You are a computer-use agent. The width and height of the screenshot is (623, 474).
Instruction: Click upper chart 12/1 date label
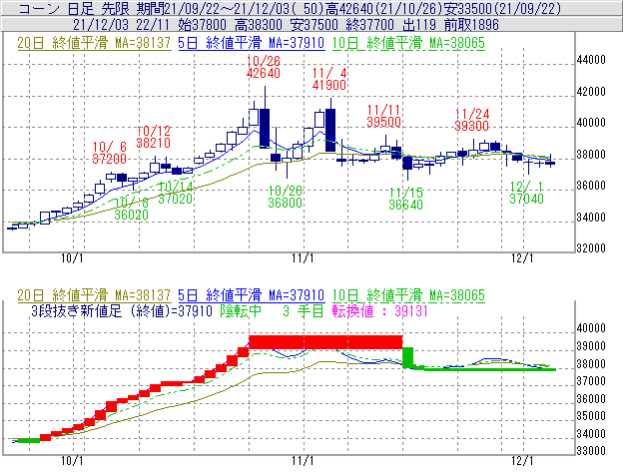click(522, 258)
